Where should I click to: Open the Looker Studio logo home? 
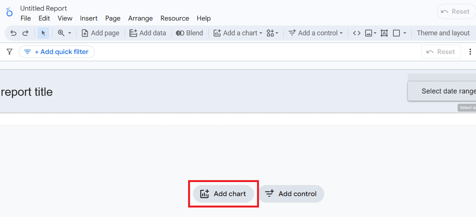coord(10,12)
